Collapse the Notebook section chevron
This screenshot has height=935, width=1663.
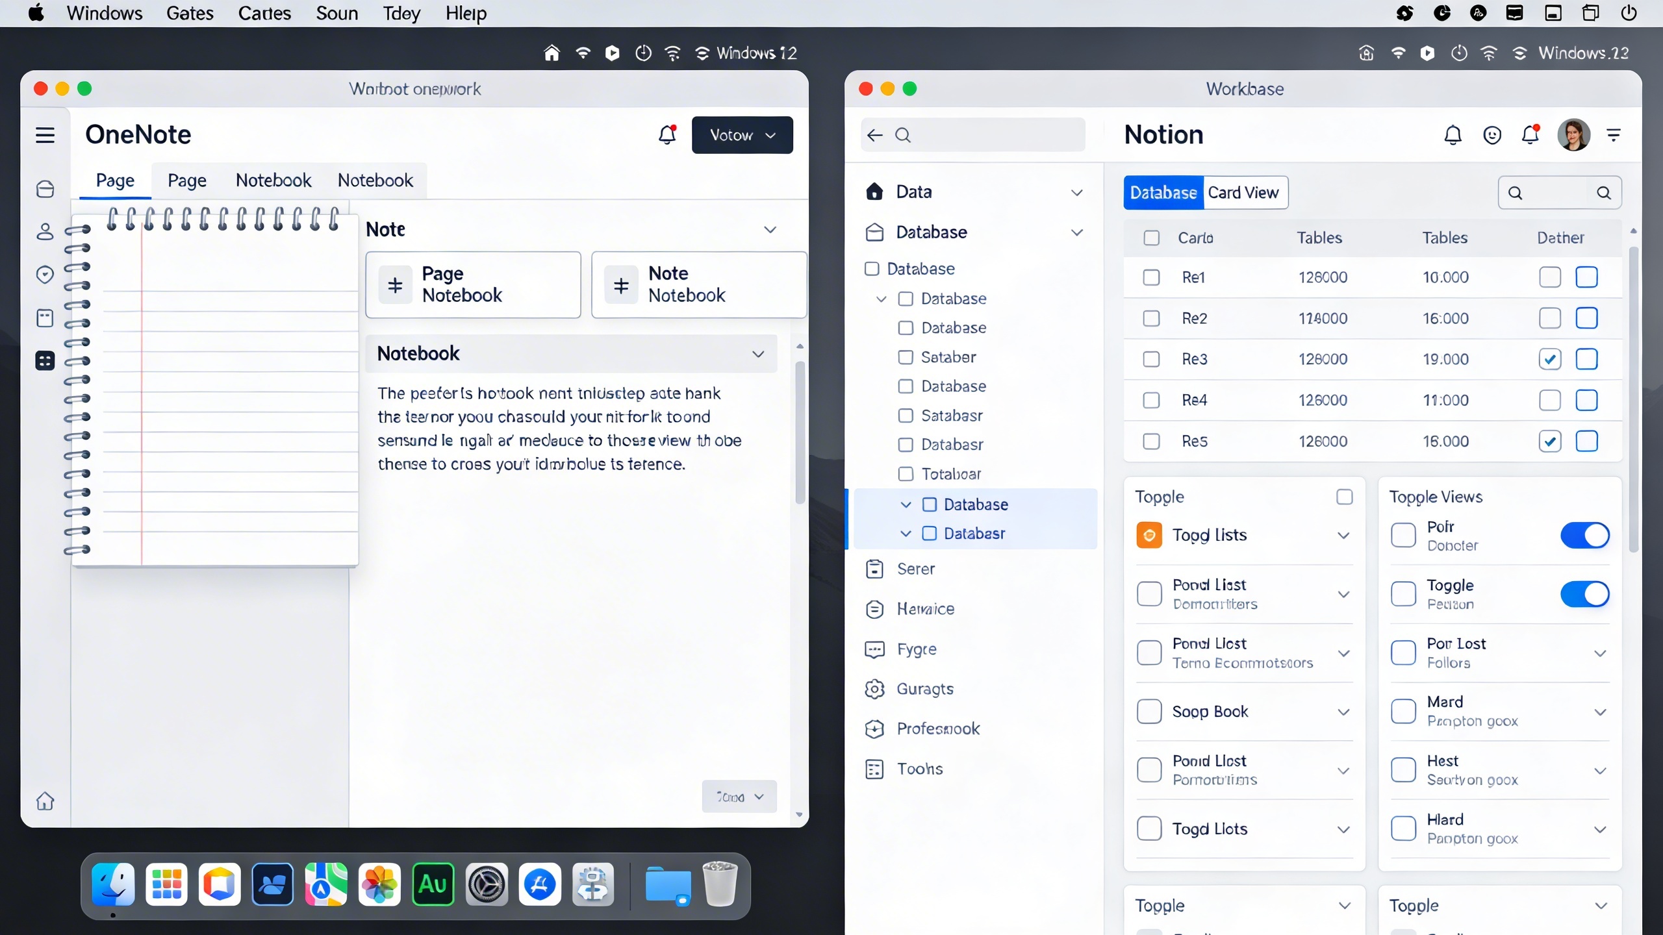point(758,354)
